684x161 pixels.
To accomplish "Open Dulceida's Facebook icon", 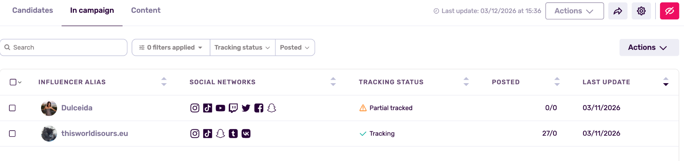I will coord(259,108).
